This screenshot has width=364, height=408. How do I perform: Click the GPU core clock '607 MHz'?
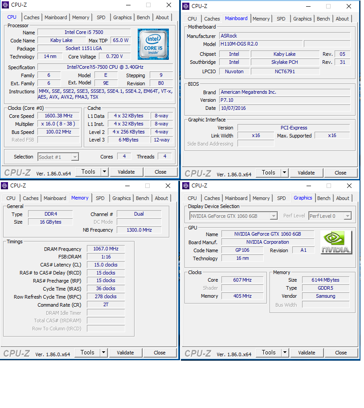(242, 280)
